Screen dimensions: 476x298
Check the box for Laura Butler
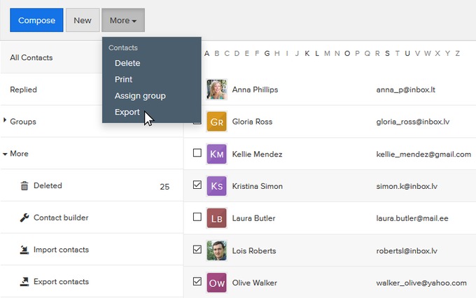[x=197, y=217]
